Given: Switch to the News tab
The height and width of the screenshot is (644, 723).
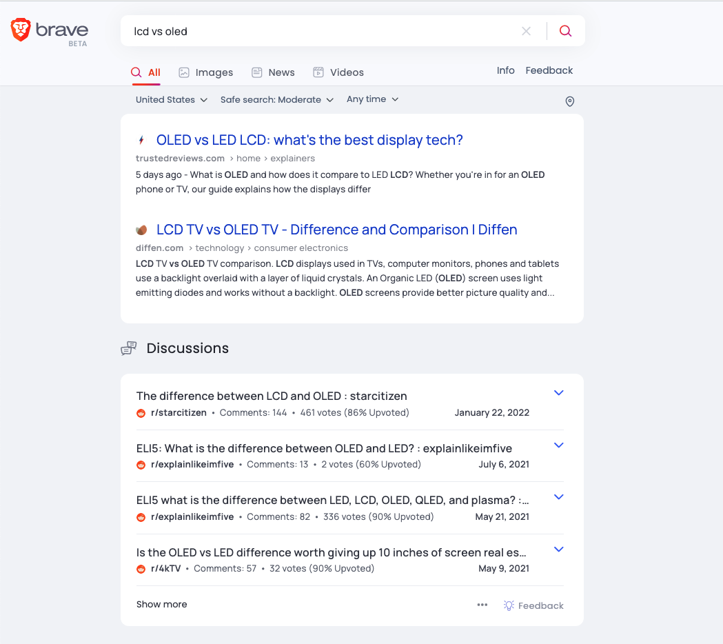Looking at the screenshot, I should point(273,72).
